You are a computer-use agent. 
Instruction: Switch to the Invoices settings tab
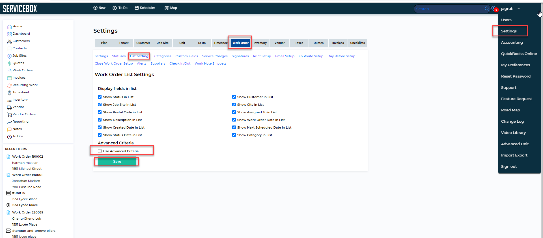338,43
